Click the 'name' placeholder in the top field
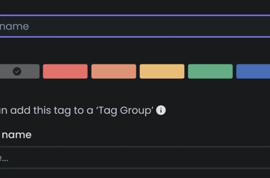The width and height of the screenshot is (270, 178). coord(15,26)
